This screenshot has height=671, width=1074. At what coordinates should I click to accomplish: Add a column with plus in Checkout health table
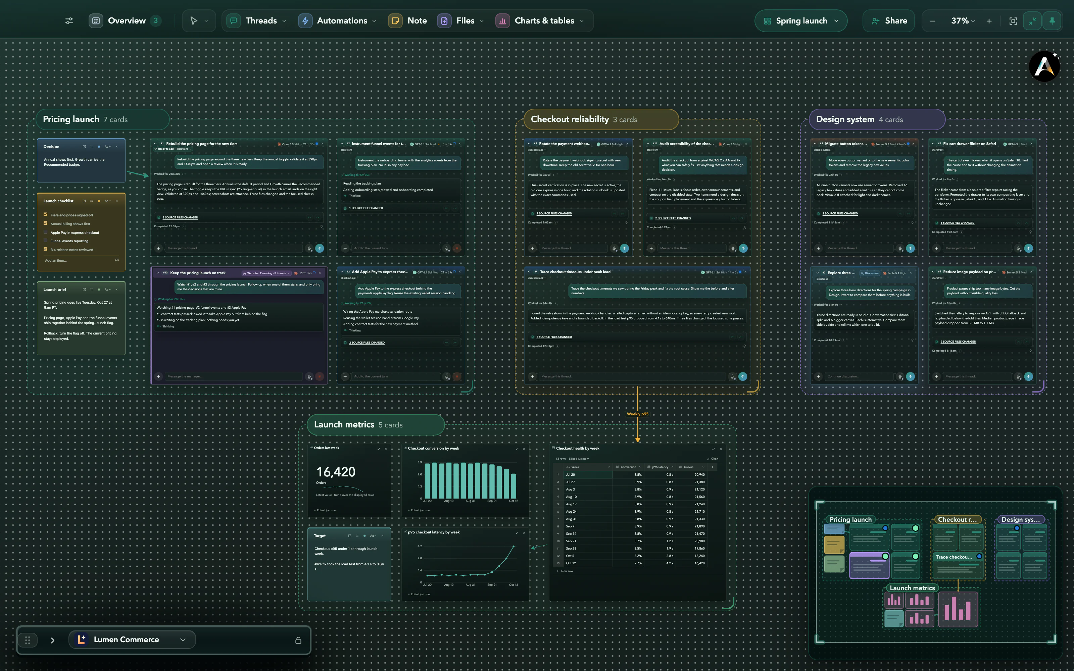tap(712, 467)
